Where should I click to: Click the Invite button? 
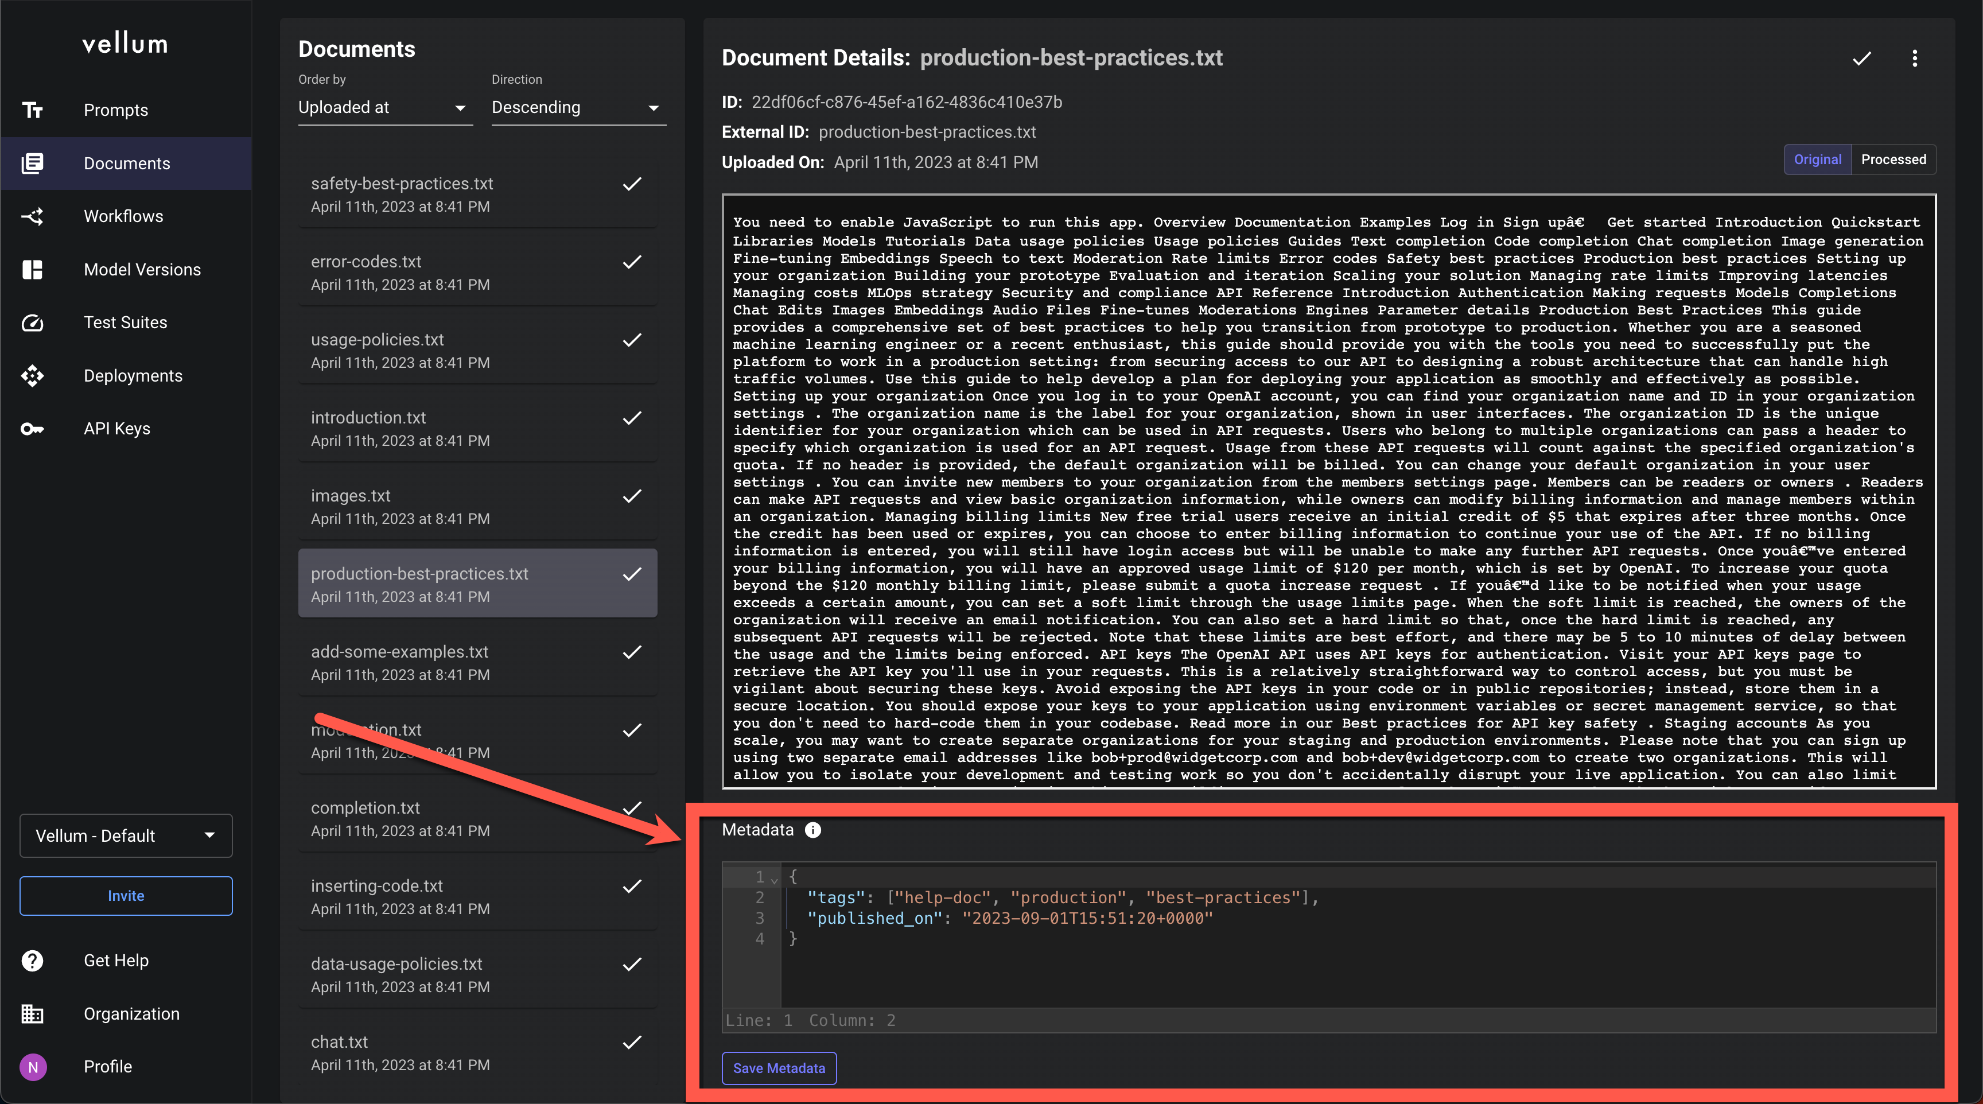126,895
